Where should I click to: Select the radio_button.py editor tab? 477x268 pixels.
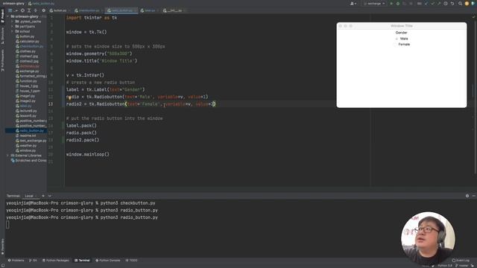pyautogui.click(x=121, y=10)
